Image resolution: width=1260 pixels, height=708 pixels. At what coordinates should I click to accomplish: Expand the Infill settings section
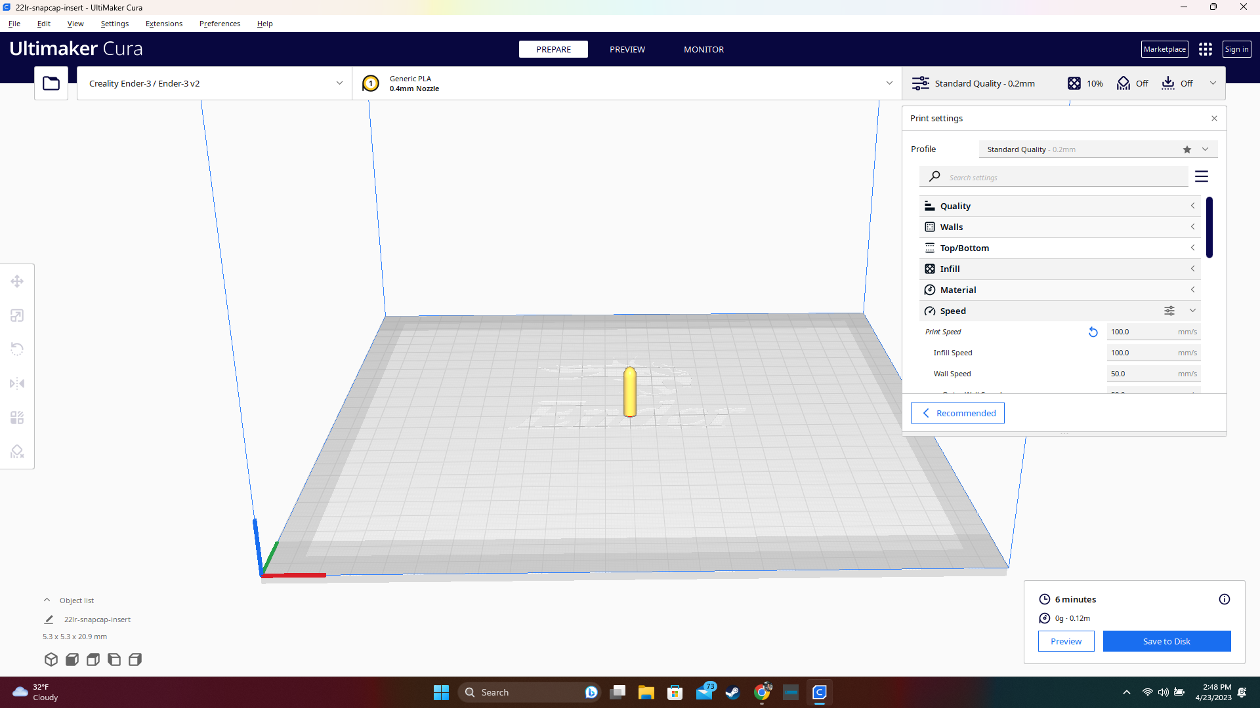[1060, 269]
